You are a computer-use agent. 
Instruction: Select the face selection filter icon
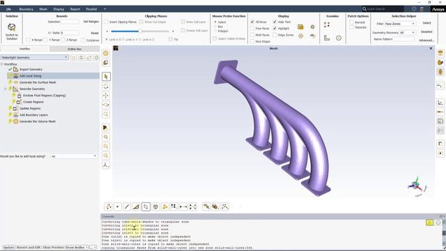[x=146, y=206]
